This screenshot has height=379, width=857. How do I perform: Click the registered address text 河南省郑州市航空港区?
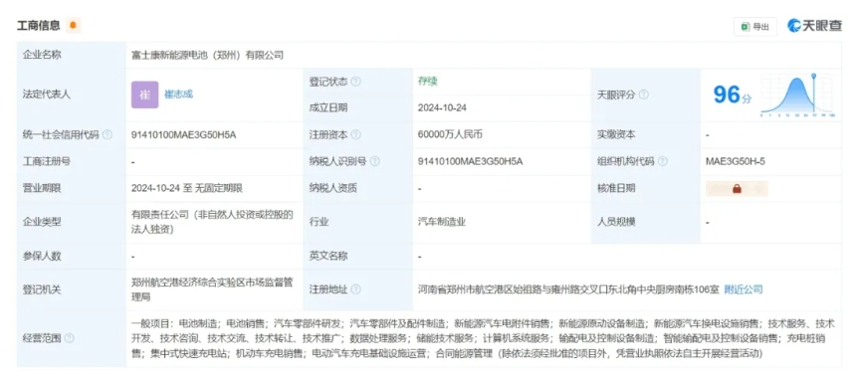[568, 289]
